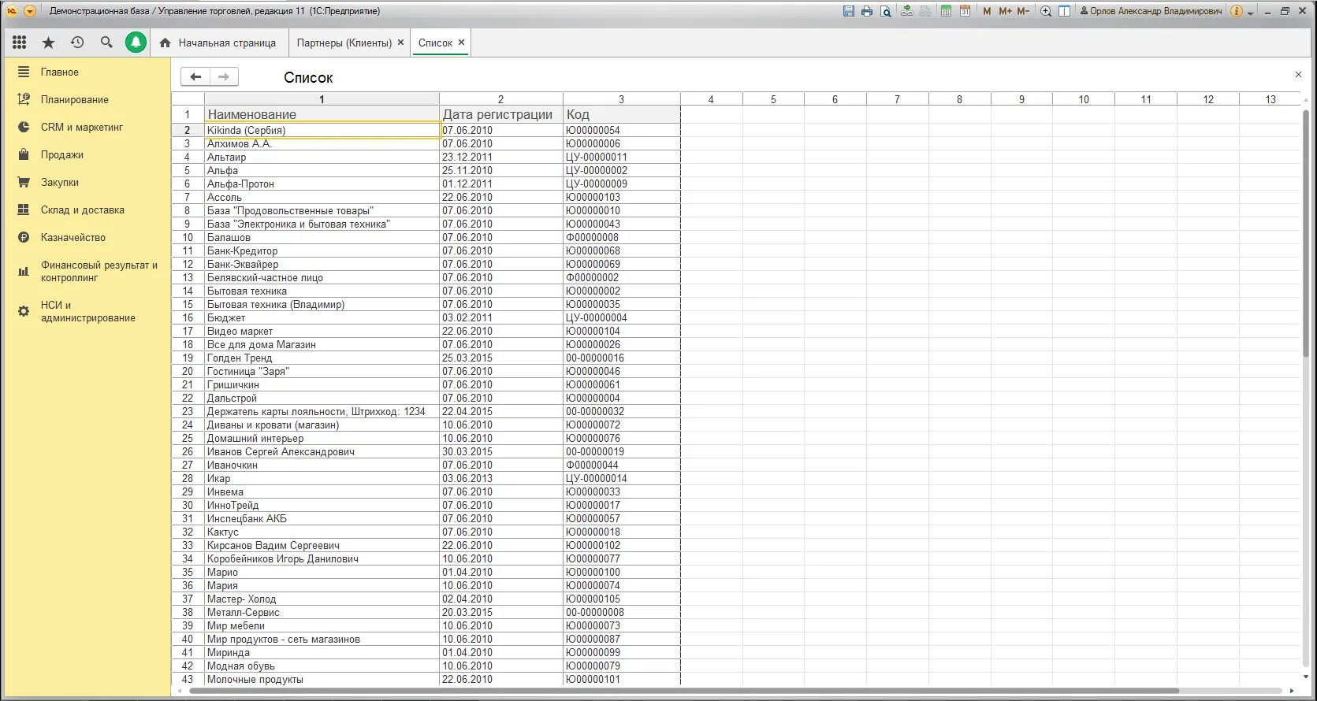
Task: Click the M- memory subtract button
Action: (x=1023, y=11)
